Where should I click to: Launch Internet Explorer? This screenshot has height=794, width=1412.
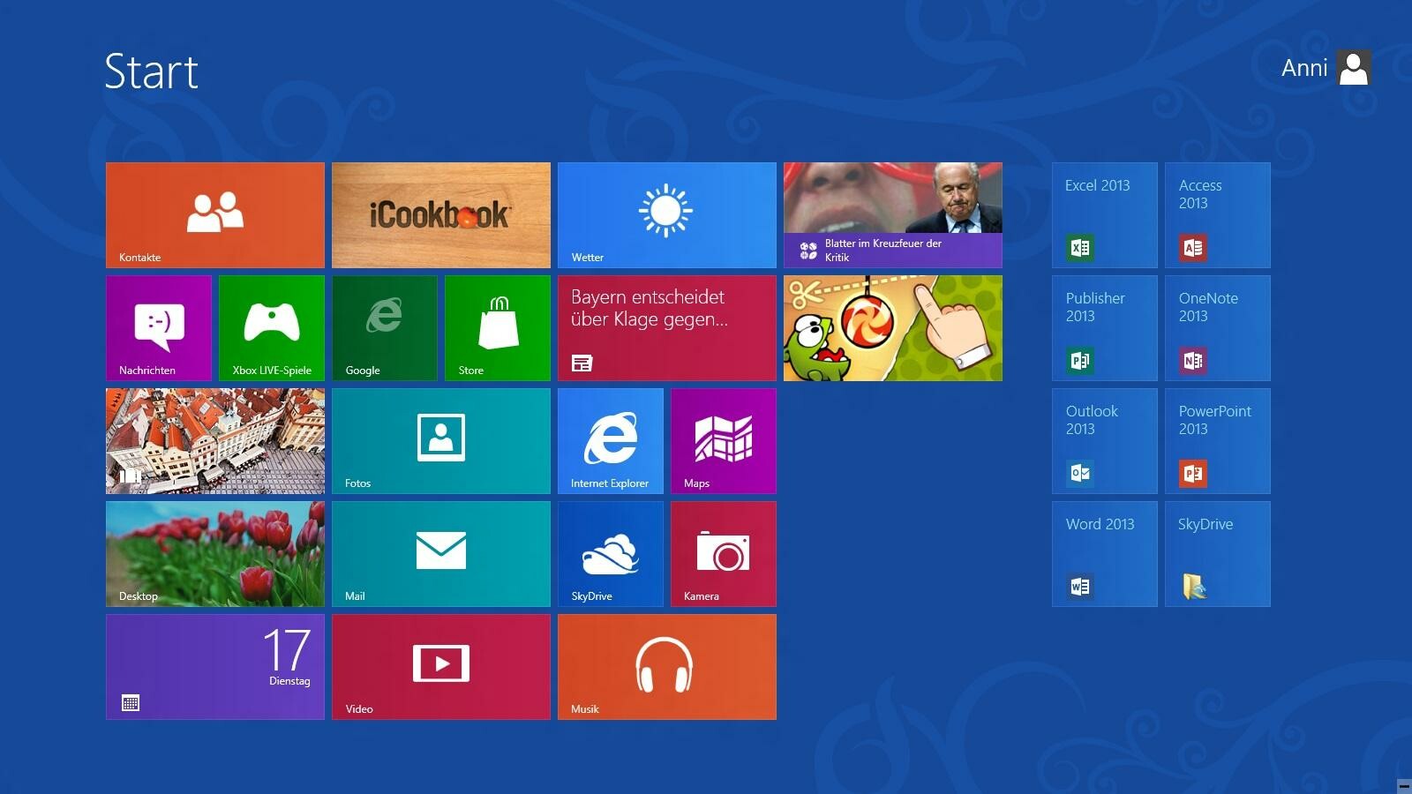click(610, 440)
